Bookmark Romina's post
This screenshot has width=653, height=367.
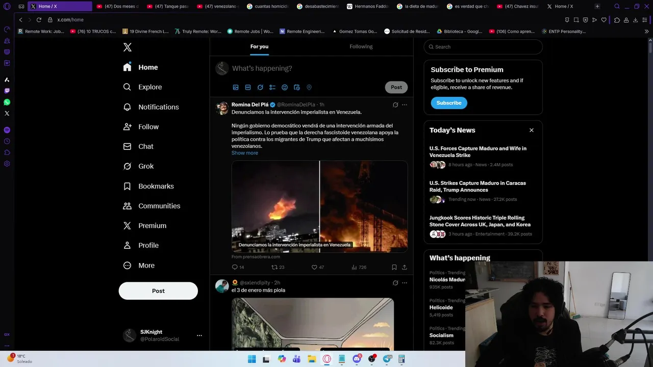pos(394,267)
